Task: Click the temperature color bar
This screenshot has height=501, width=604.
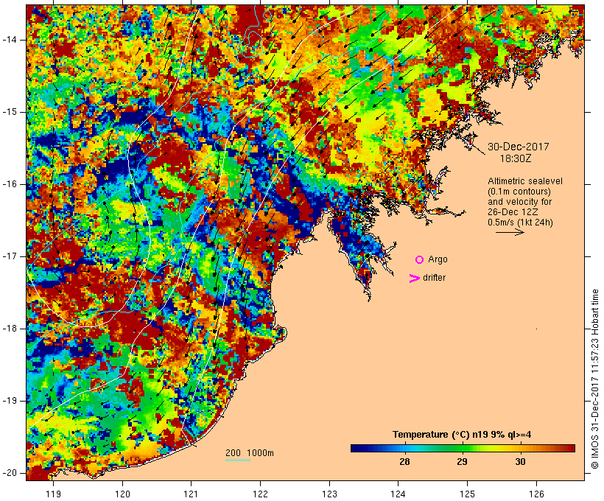Action: click(463, 448)
